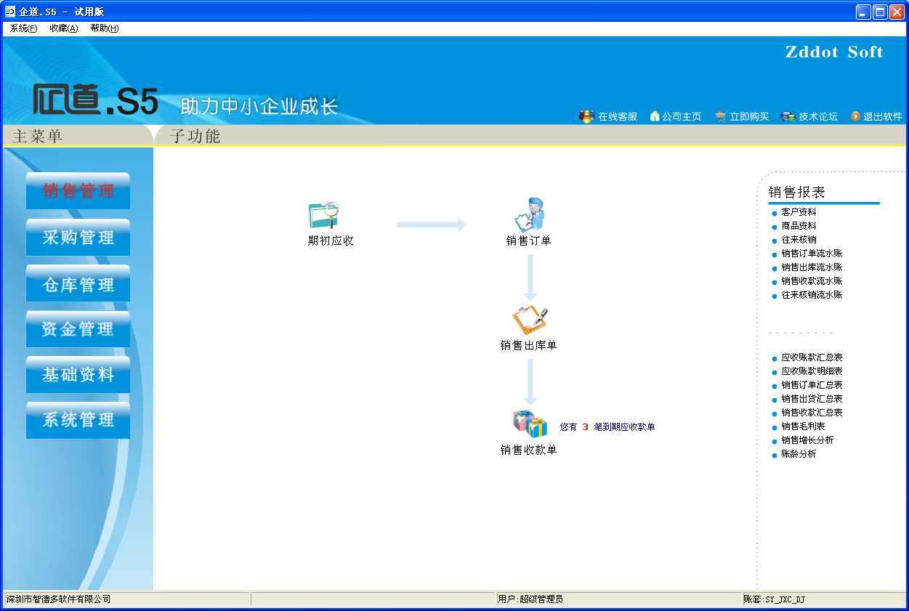Open the 销售毛利表 report

coord(803,426)
